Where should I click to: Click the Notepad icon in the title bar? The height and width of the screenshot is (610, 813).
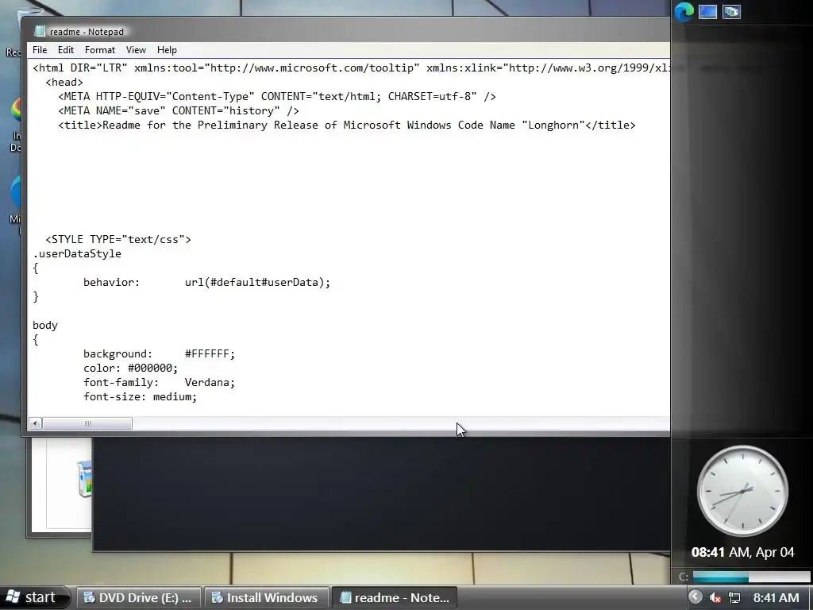(40, 31)
